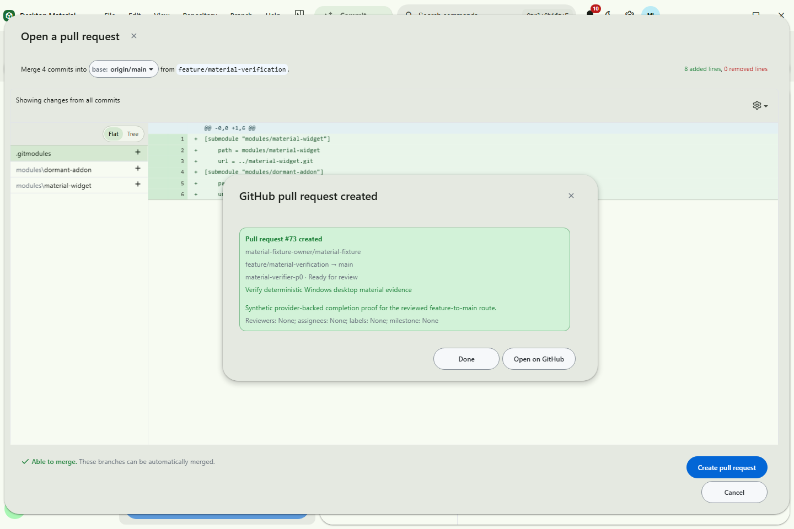This screenshot has width=794, height=529.
Task: Click diff line '[submodule "modules/dormant-addon"]'
Action: pyautogui.click(x=264, y=172)
